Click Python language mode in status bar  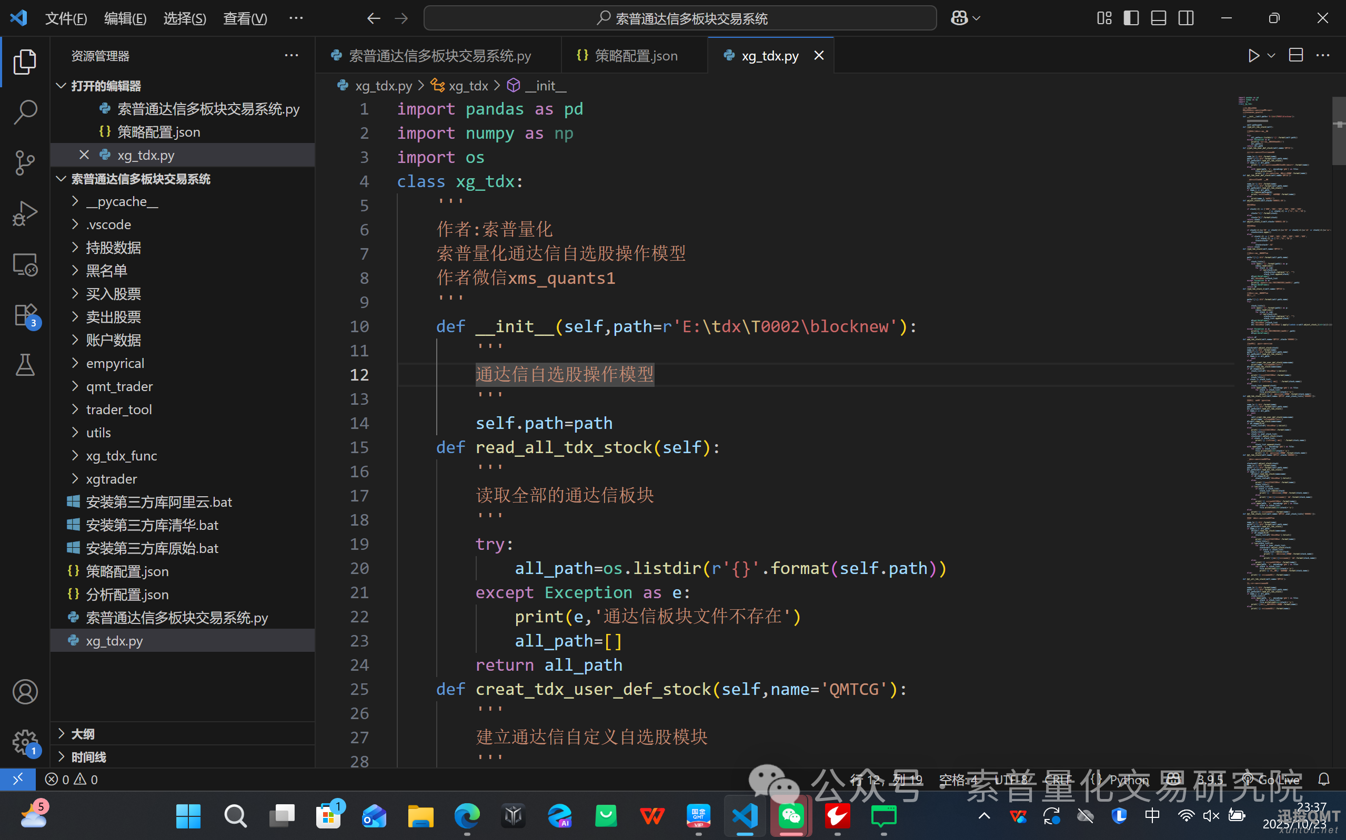(1129, 780)
